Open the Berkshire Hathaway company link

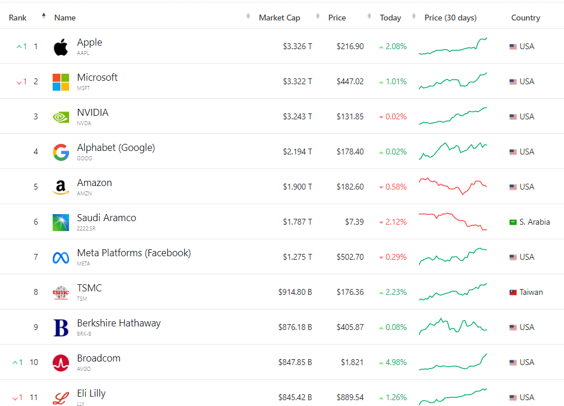click(119, 323)
